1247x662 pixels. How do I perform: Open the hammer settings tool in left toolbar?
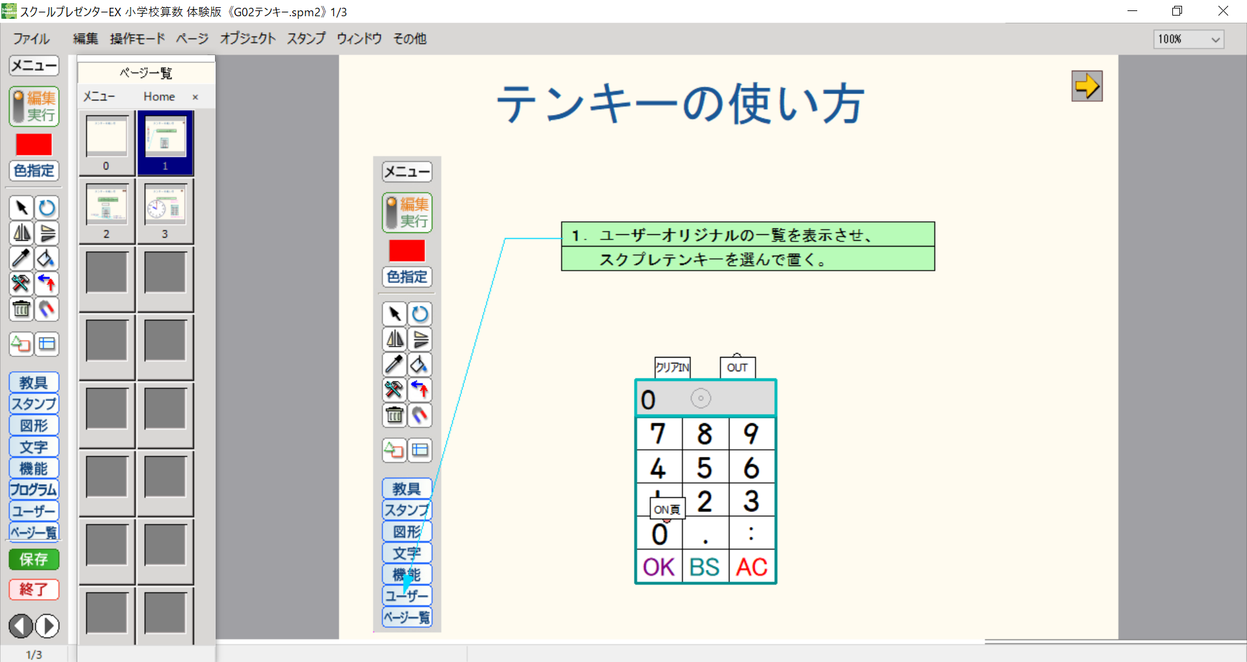point(21,284)
